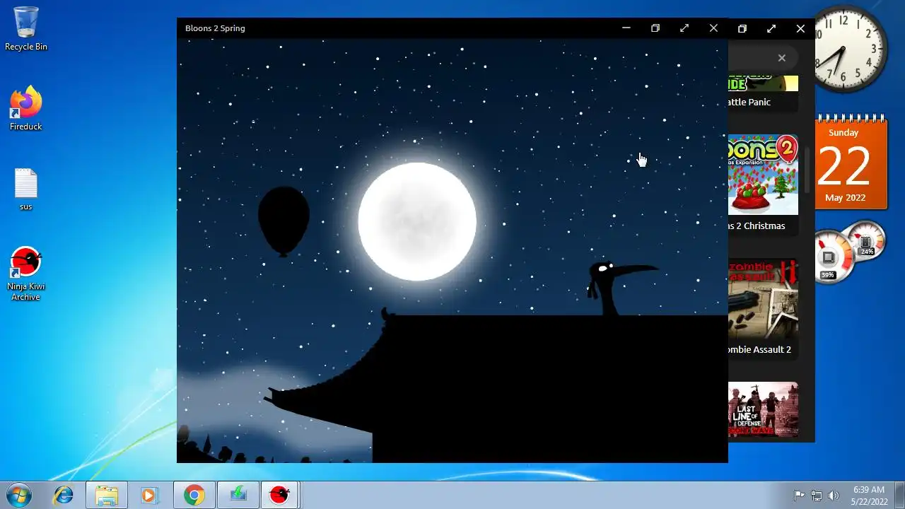Clear the archive search box with X

click(782, 58)
